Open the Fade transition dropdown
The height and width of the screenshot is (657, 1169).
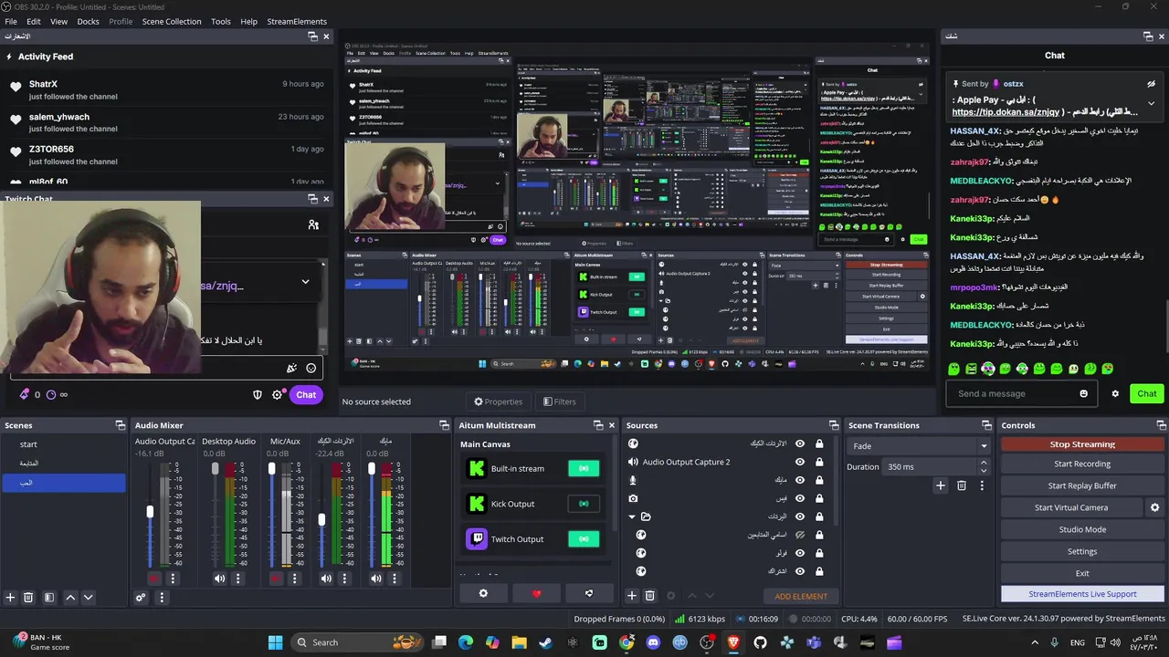(x=919, y=446)
